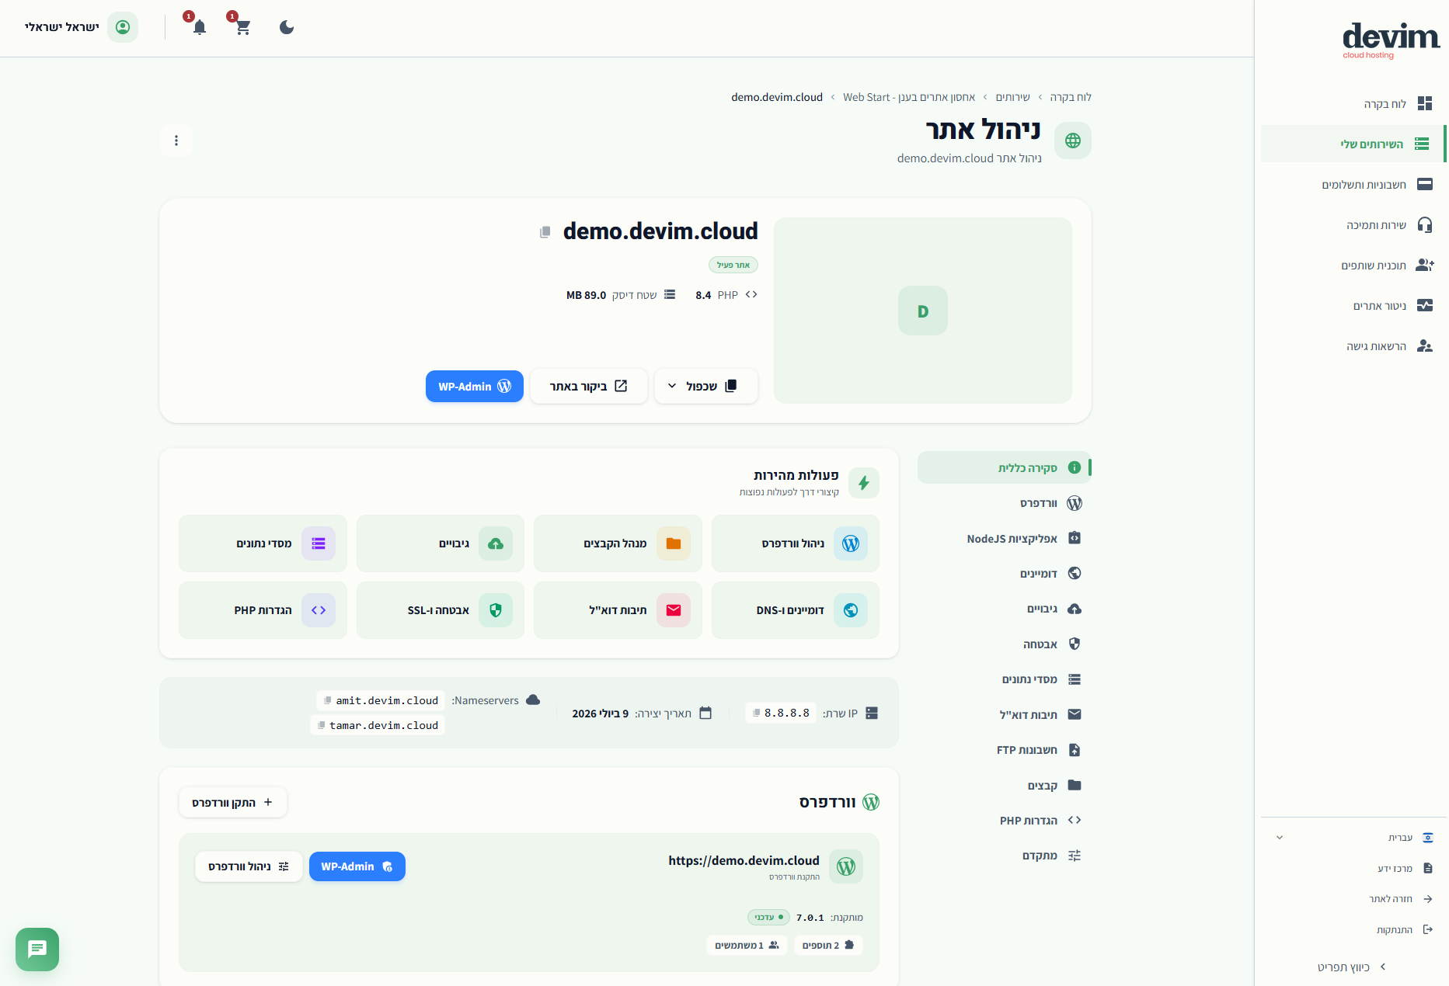
Task: Select דומיינים tab in site menu
Action: pos(1004,573)
